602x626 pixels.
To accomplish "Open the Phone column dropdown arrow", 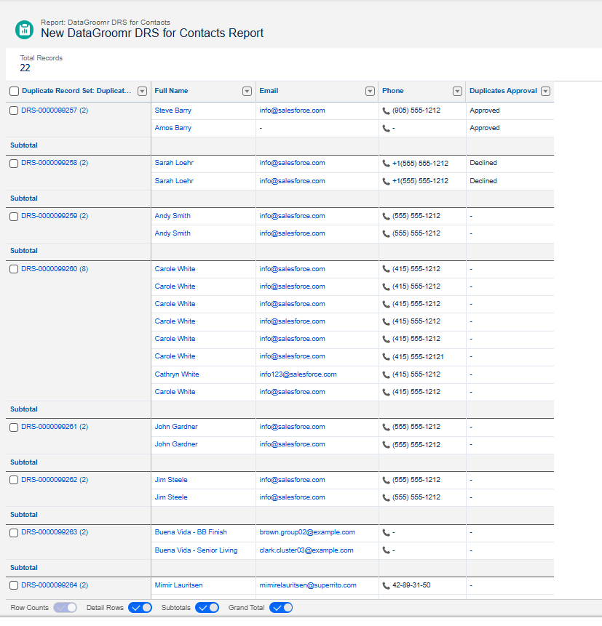I will coord(457,91).
